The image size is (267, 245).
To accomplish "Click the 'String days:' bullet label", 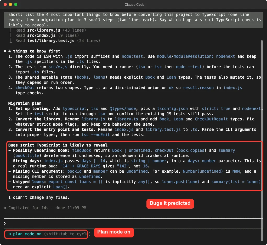I will [x=27, y=161].
